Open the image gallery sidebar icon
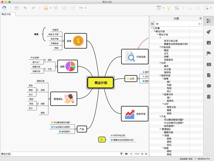The image size is (214, 161). tap(209, 43)
